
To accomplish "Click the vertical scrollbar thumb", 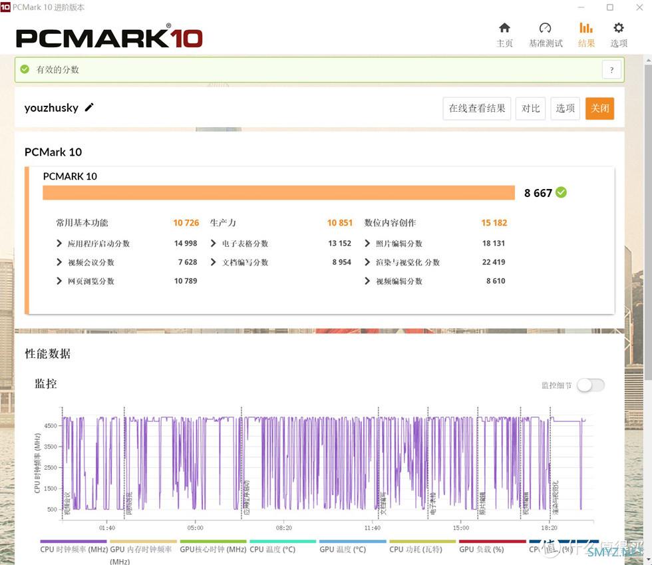I will pos(648,222).
